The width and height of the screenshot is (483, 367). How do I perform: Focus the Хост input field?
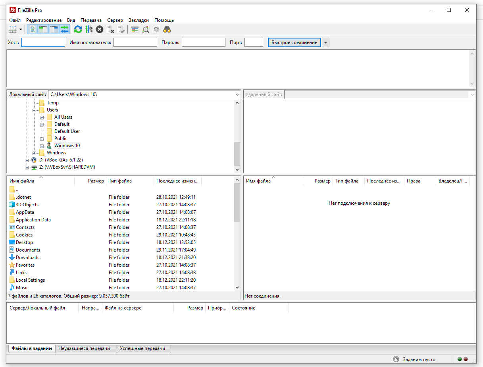pyautogui.click(x=43, y=42)
